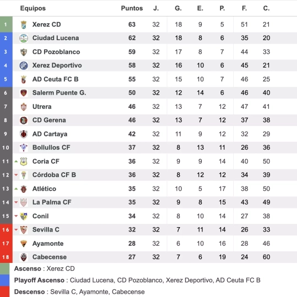Click the red down arrow beside Córdoba CF B
Viewport: 297px width, 297px height.
16,175
